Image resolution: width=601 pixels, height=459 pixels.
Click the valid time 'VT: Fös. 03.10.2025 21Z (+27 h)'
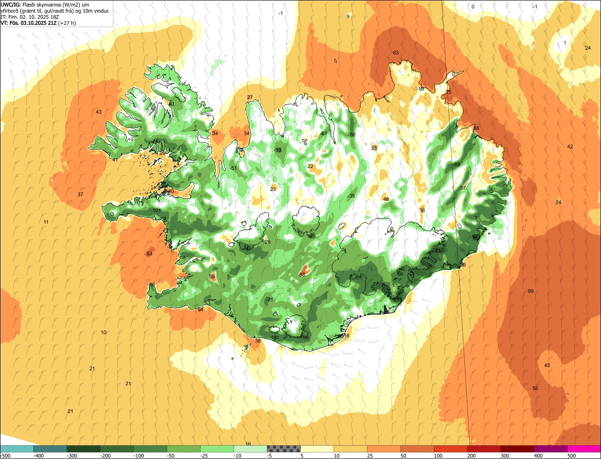point(39,23)
